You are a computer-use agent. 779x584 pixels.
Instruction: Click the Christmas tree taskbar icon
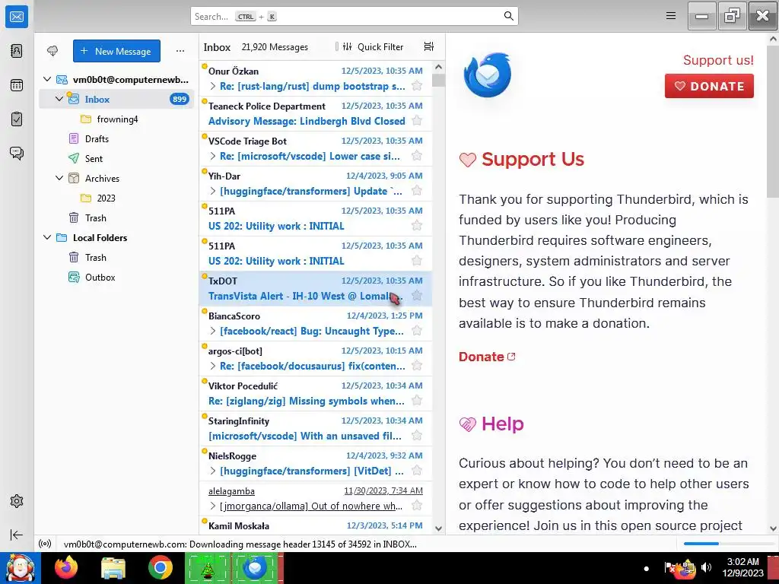[207, 568]
